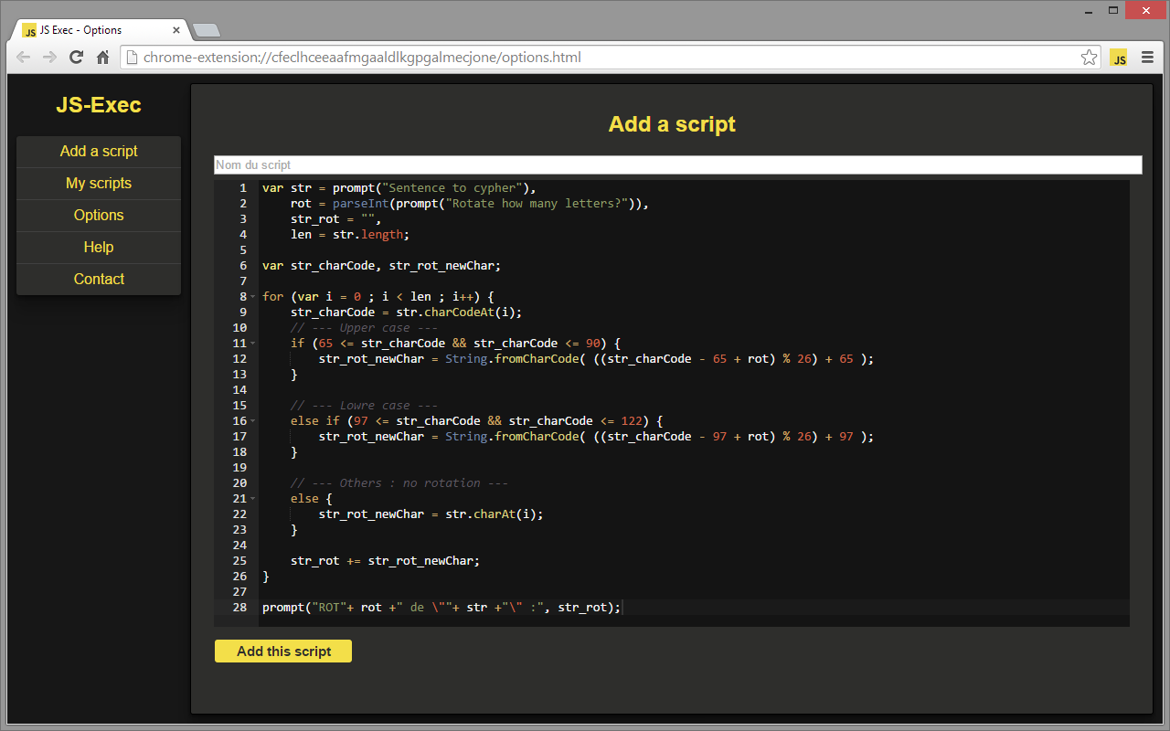Click the comment "// --- Lowre case ---"
The width and height of the screenshot is (1170, 731).
tap(364, 406)
